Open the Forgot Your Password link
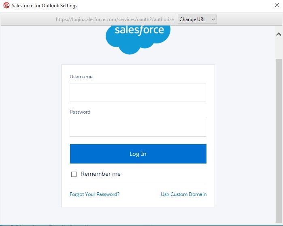The height and width of the screenshot is (226, 283). pyautogui.click(x=95, y=194)
